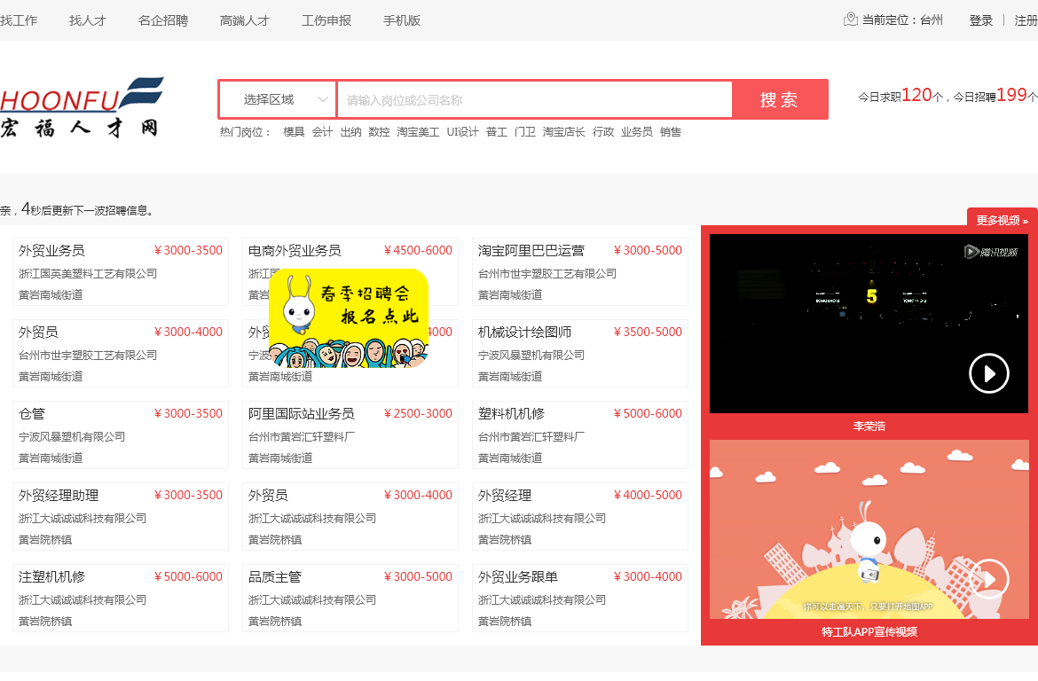The image size is (1038, 681).
Task: Open the 春季招聘会 rabbit banner
Action: coord(349,317)
